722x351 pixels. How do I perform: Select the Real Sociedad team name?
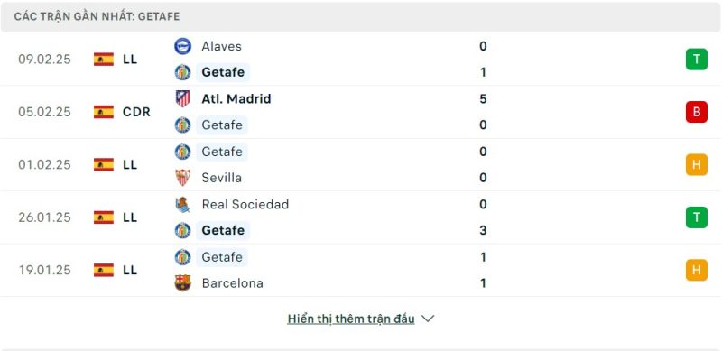(x=245, y=204)
